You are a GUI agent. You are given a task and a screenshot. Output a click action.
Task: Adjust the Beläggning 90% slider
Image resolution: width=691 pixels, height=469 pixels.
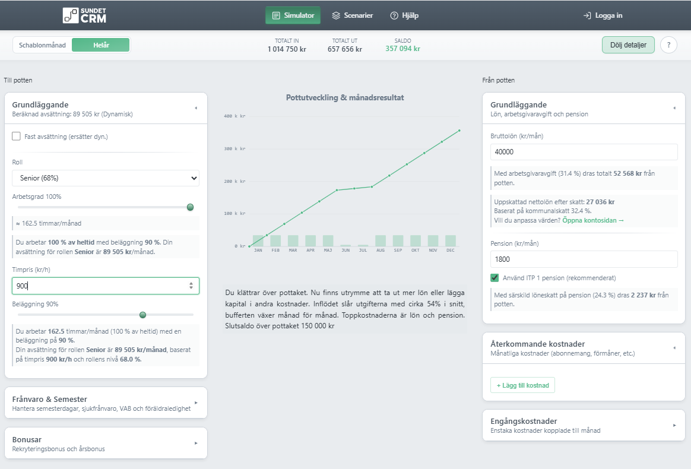(144, 315)
